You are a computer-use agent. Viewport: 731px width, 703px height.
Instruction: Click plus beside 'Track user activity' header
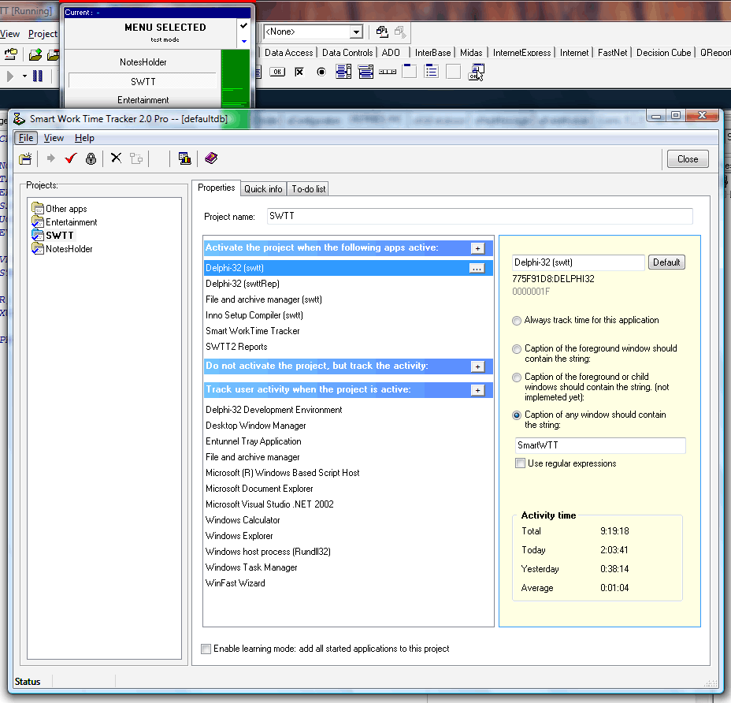477,390
